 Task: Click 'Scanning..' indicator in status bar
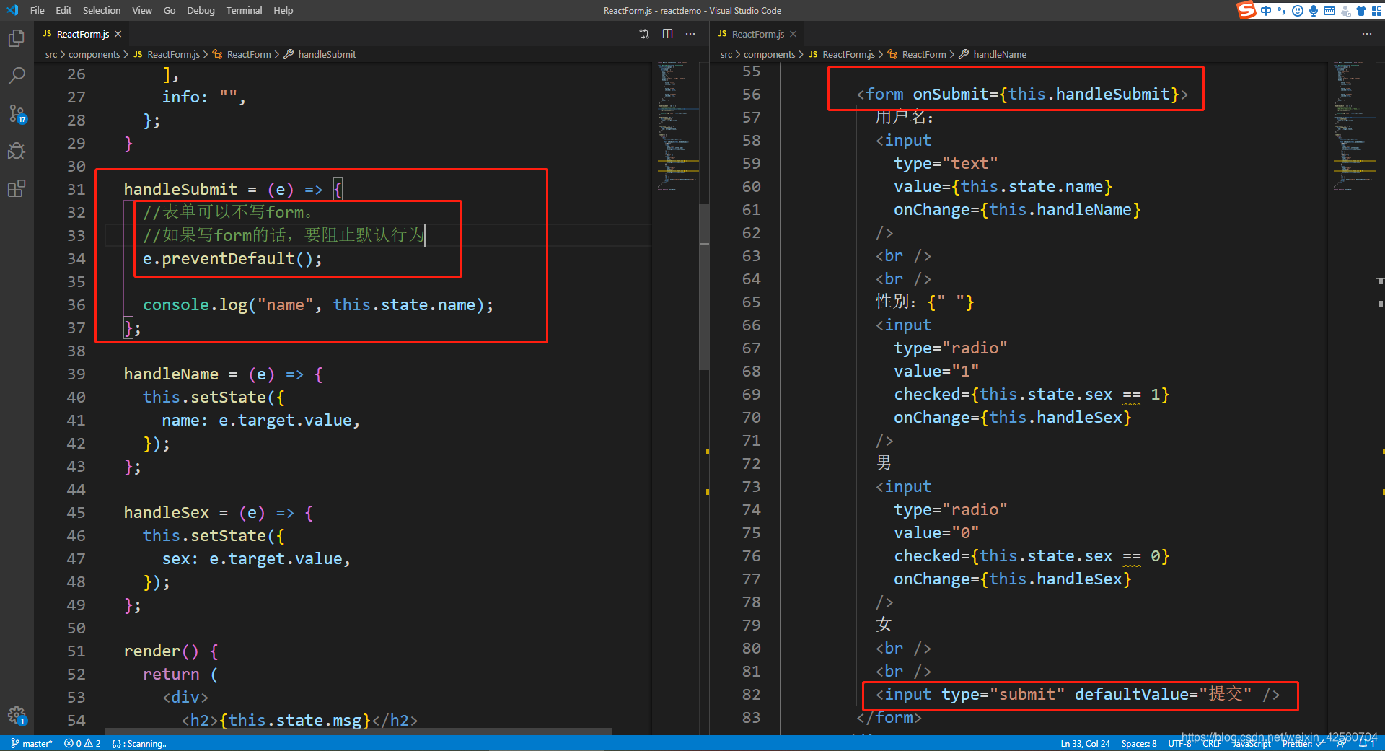(139, 743)
